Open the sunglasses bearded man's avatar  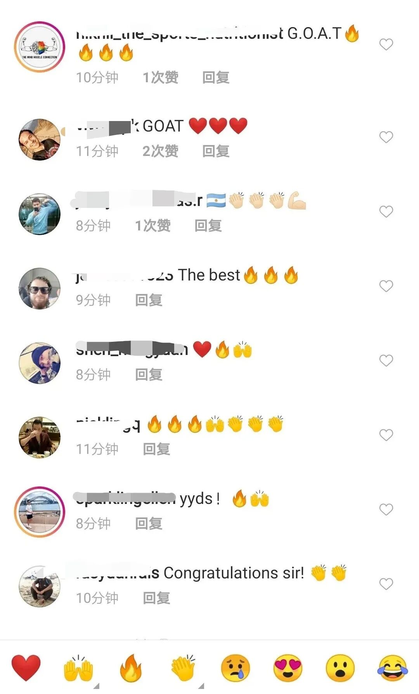pos(40,288)
